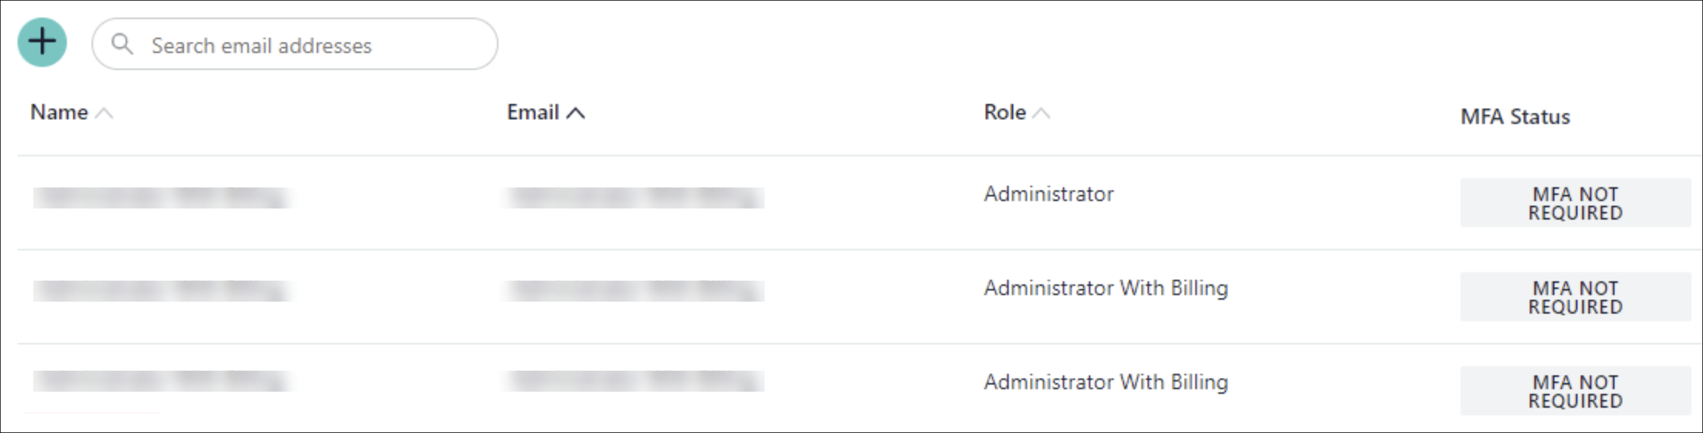Open the second row's blurred user name
This screenshot has height=433, width=1703.
tap(163, 291)
